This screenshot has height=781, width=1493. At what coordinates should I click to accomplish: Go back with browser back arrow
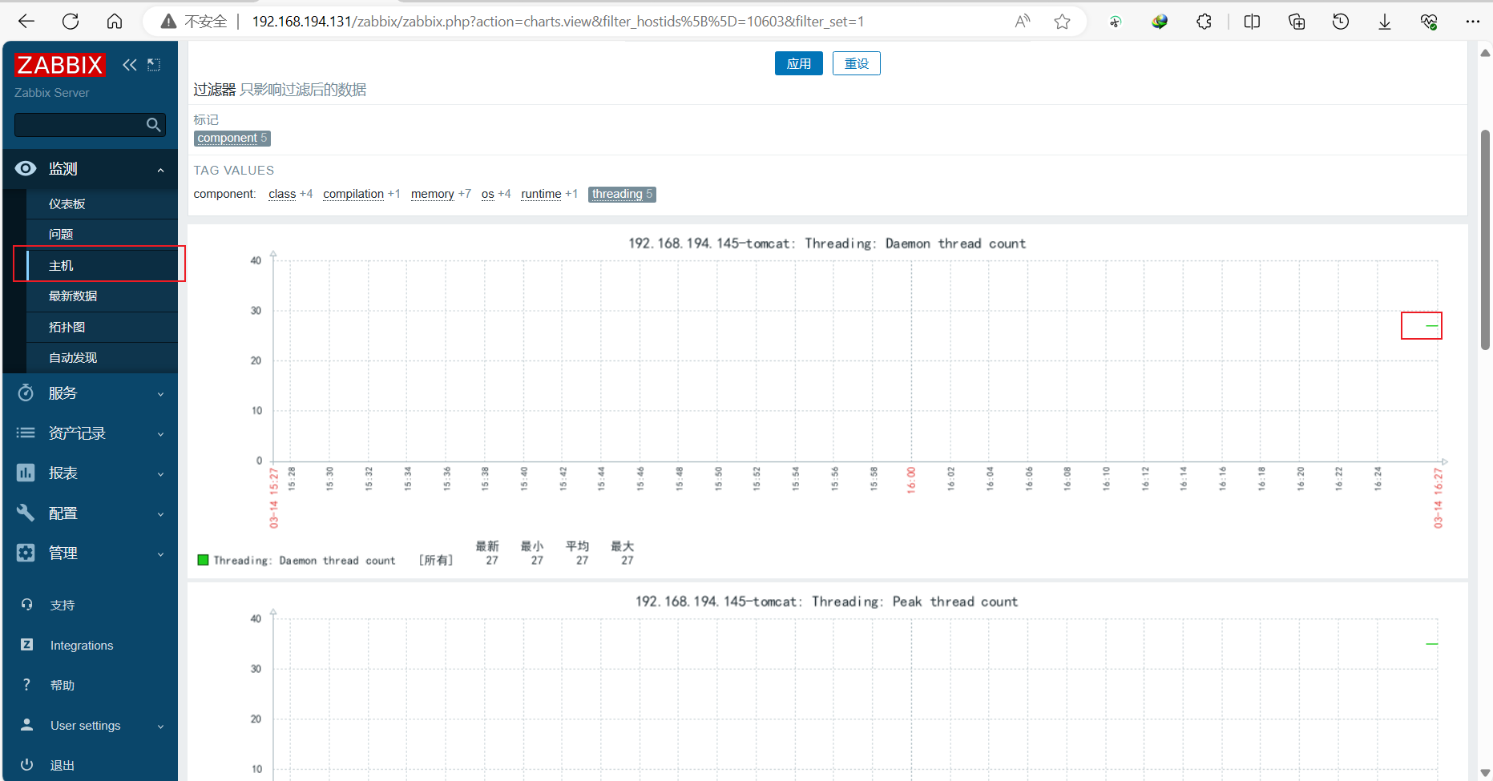tap(26, 22)
